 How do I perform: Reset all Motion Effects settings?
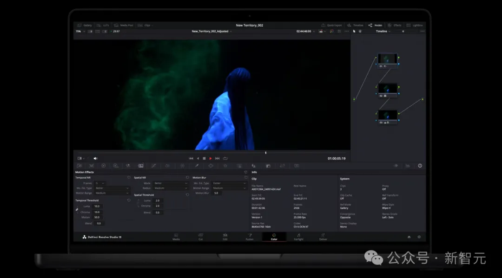point(245,172)
